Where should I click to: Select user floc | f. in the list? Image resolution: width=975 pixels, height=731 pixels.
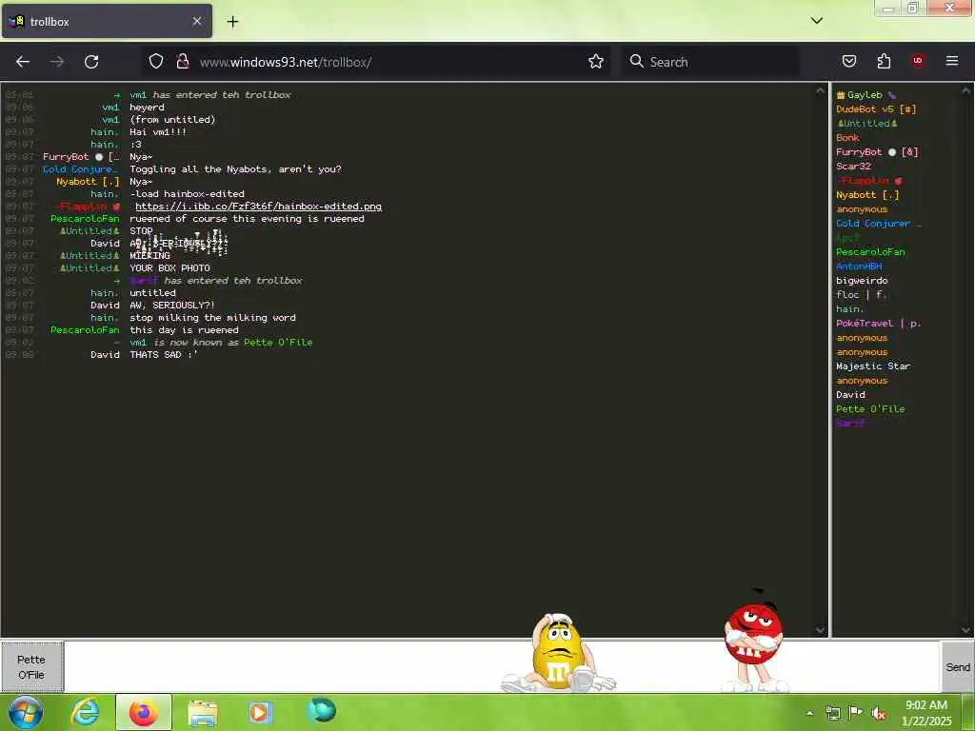[861, 295]
